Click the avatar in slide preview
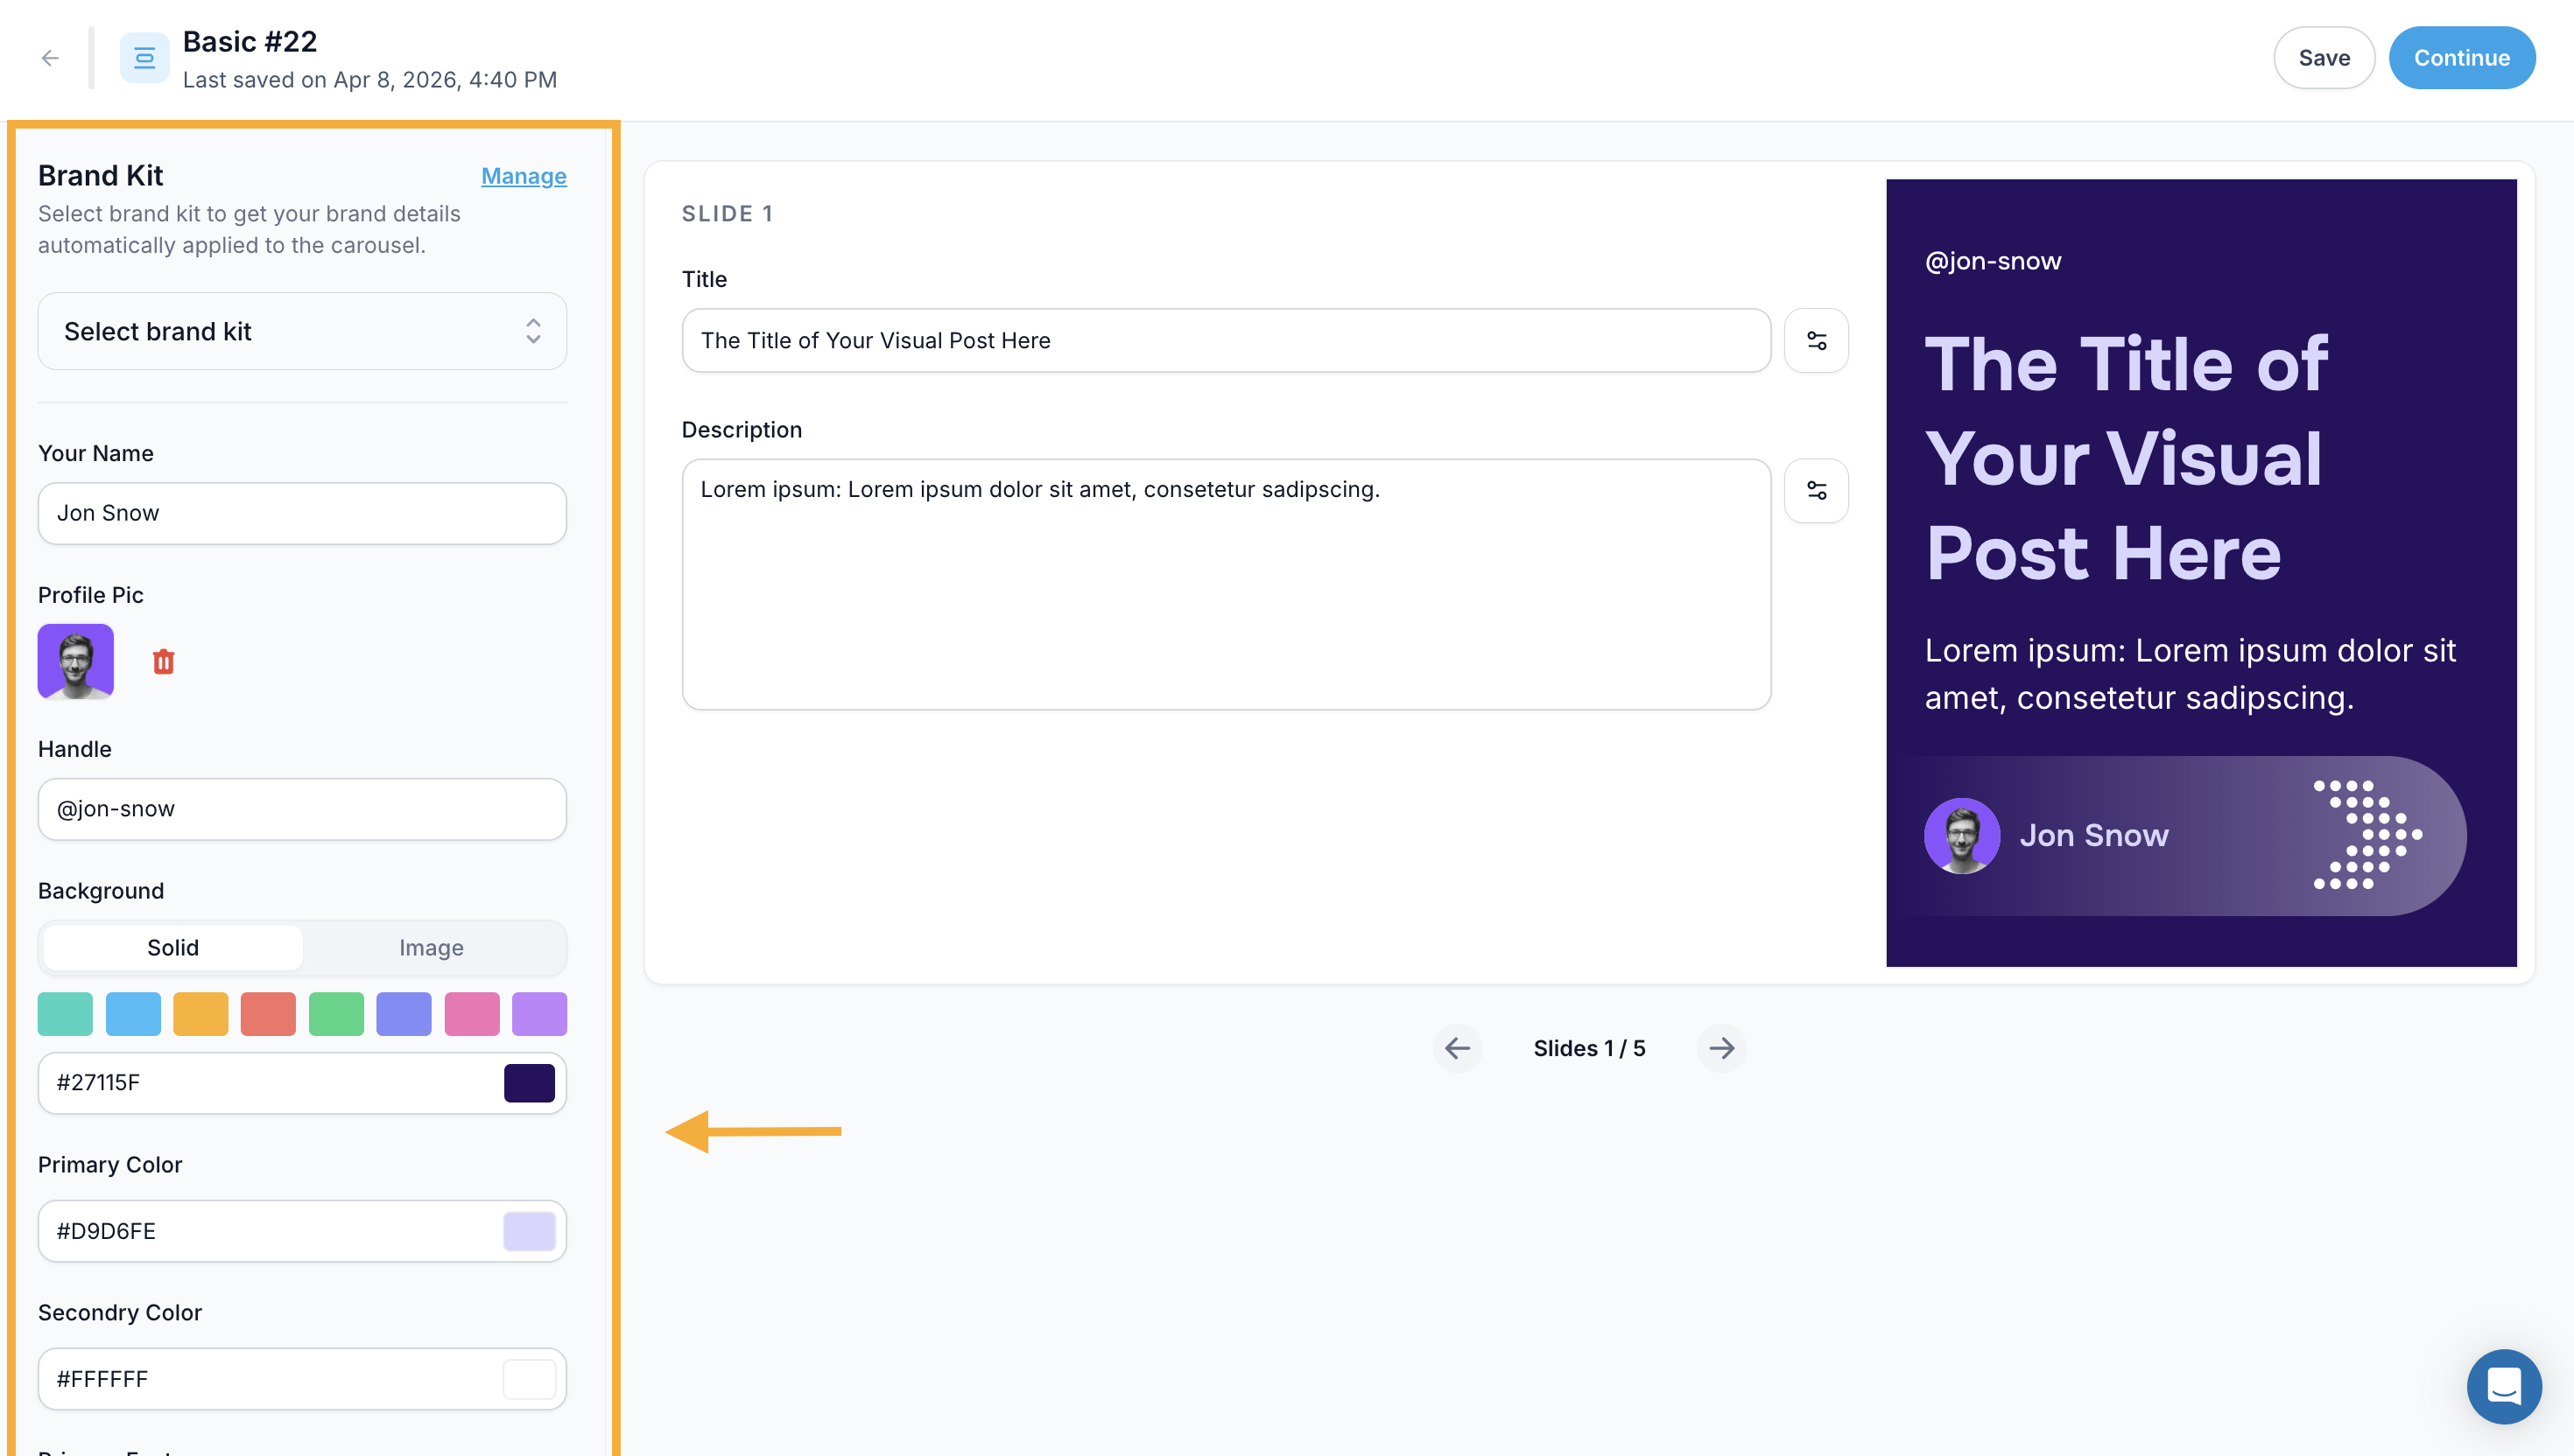Screen dimensions: 2574x1456 [x=1961, y=835]
